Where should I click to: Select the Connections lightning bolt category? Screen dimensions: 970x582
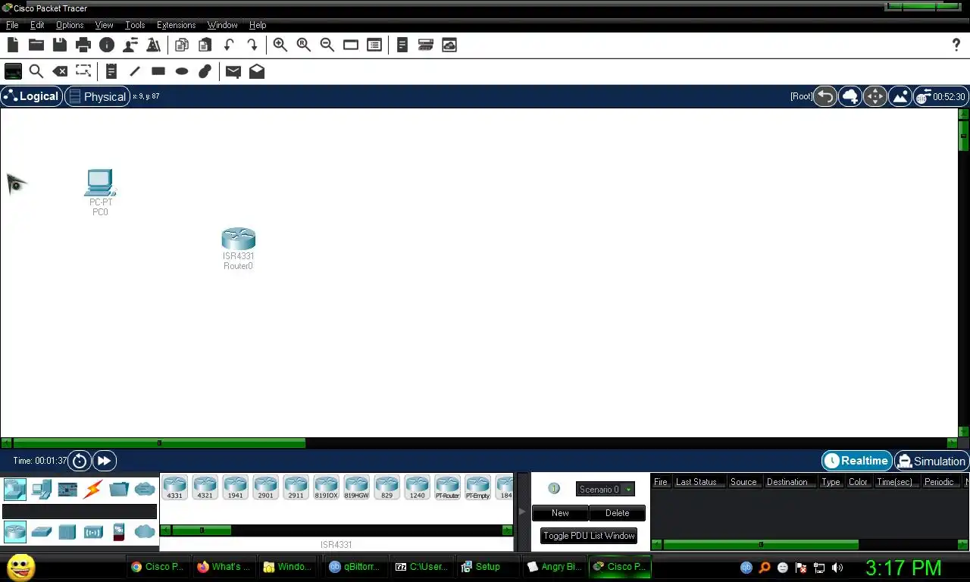93,490
